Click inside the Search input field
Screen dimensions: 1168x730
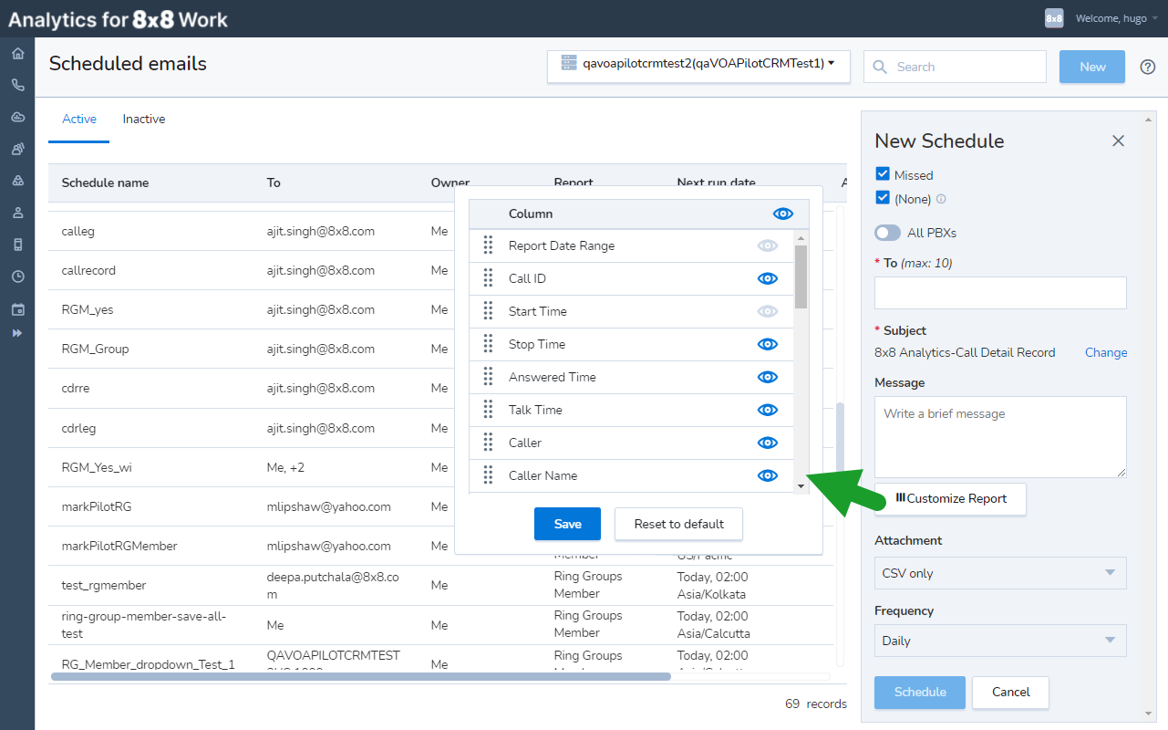(955, 66)
